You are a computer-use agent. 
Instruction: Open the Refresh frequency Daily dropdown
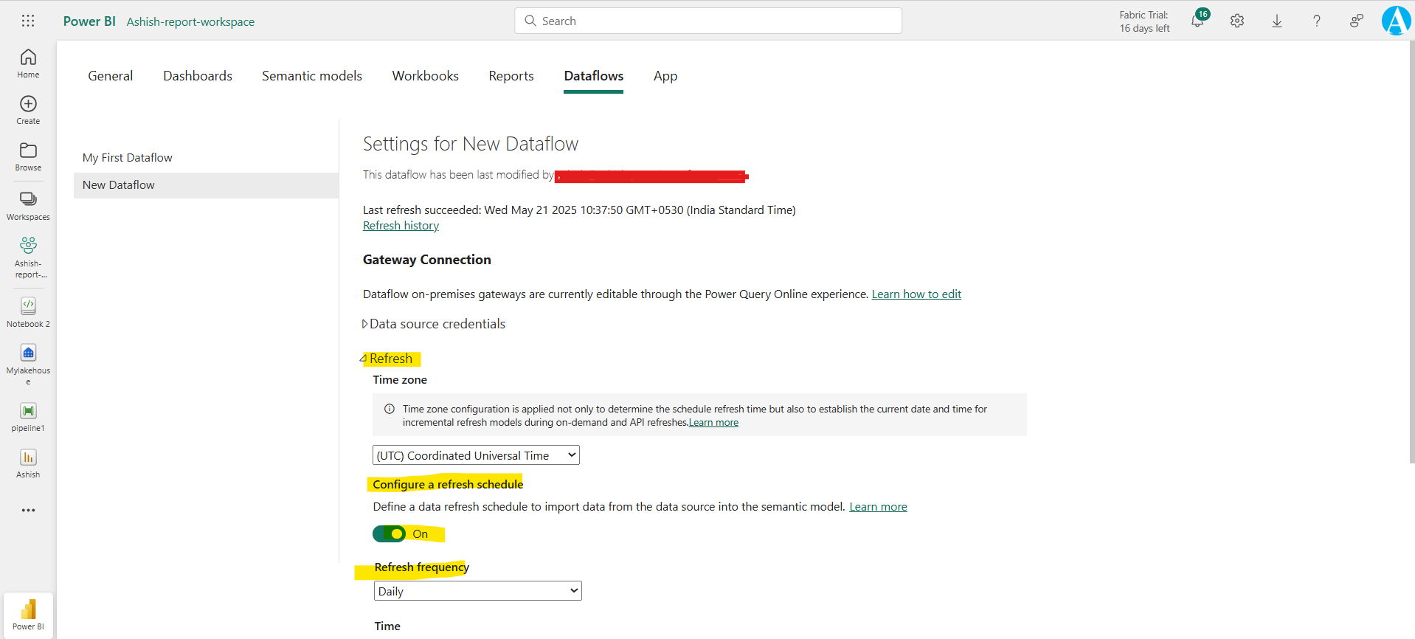pyautogui.click(x=478, y=591)
